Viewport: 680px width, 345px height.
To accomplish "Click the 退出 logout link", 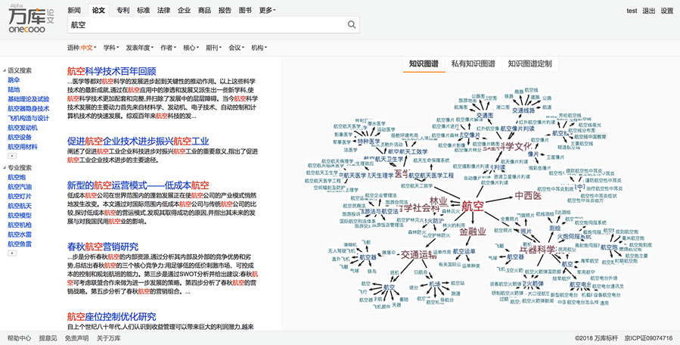I will click(649, 11).
